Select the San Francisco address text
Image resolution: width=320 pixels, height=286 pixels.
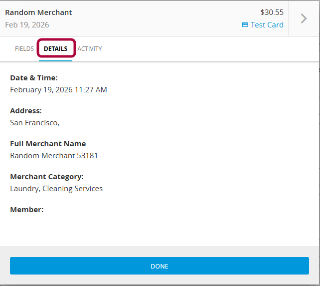34,123
